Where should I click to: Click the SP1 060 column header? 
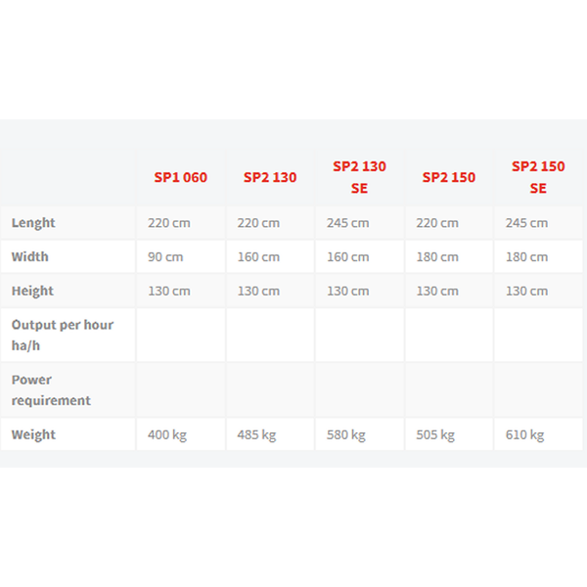tap(180, 177)
